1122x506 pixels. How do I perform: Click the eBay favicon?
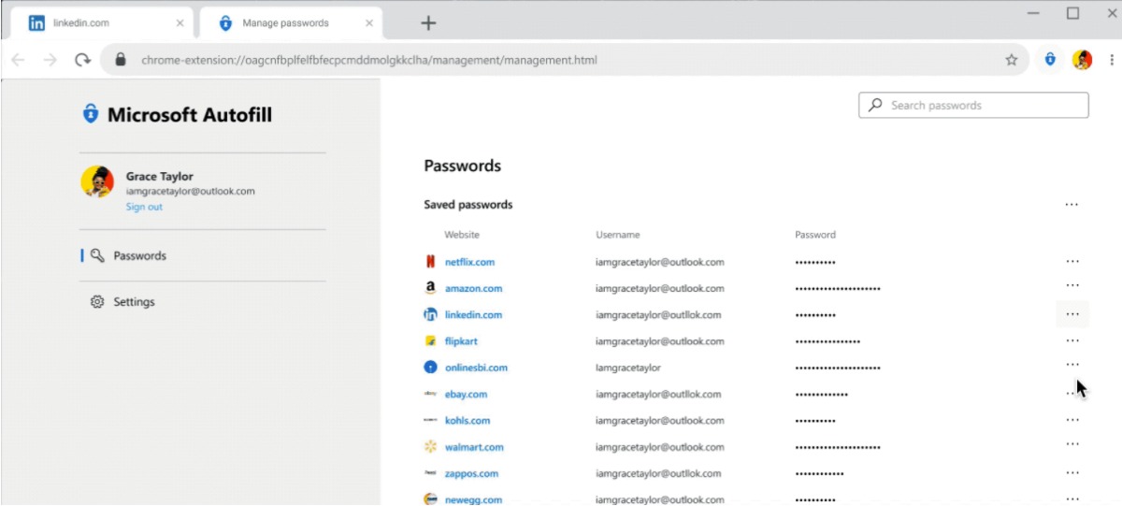[x=430, y=394]
